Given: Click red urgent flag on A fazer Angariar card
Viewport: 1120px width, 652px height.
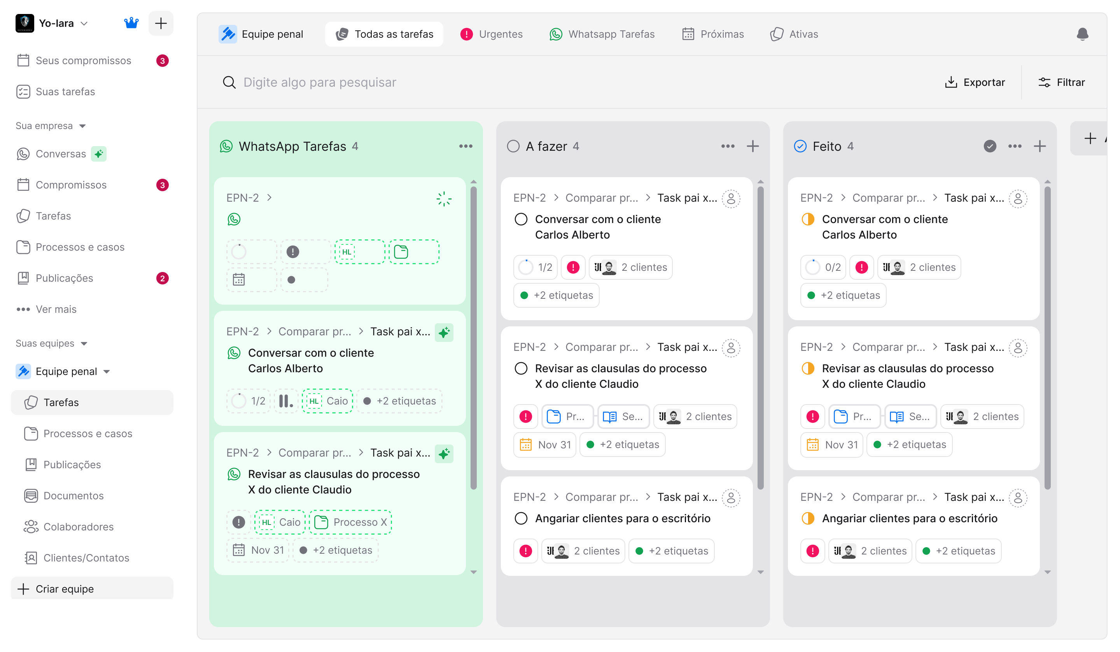Looking at the screenshot, I should [x=525, y=551].
